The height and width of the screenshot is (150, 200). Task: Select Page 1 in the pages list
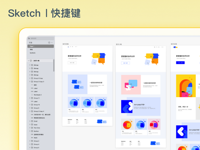coord(40,46)
